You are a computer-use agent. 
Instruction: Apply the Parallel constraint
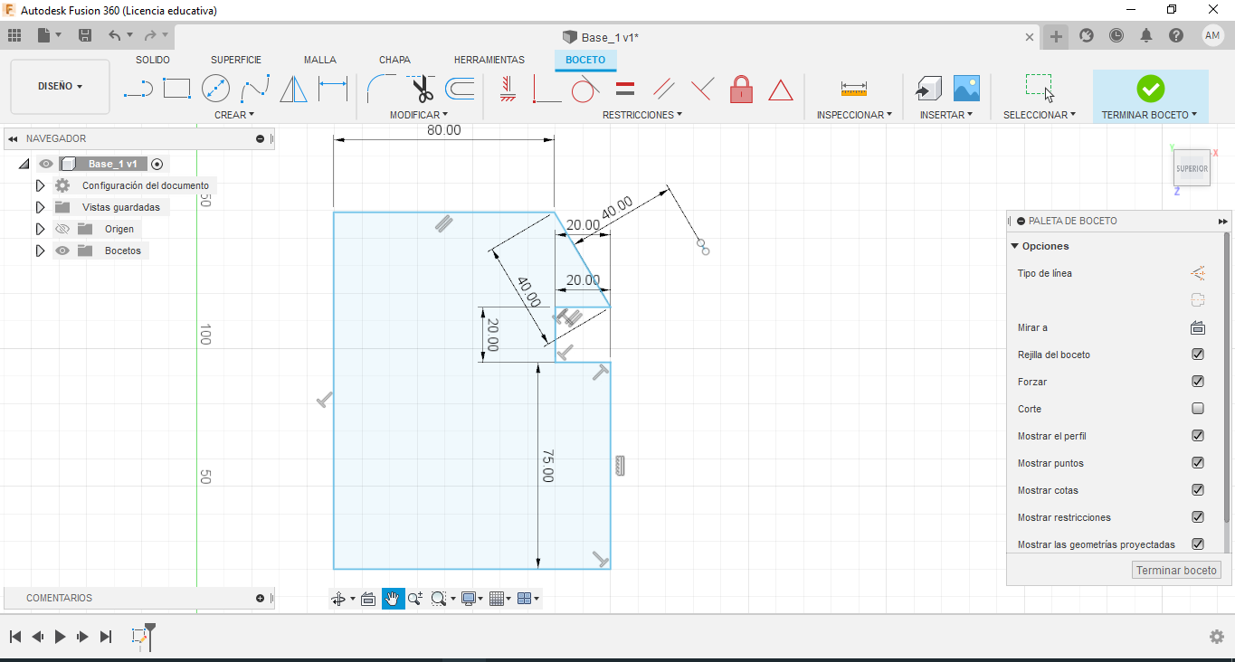tap(663, 89)
